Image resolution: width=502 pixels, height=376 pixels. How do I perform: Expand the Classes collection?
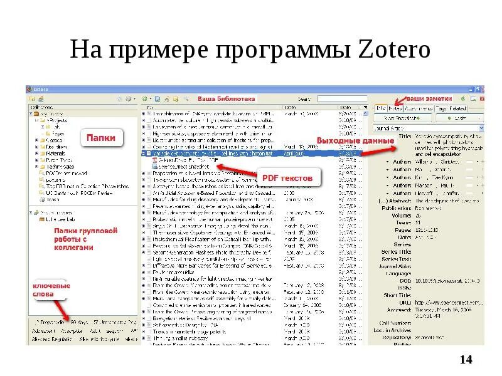point(36,140)
